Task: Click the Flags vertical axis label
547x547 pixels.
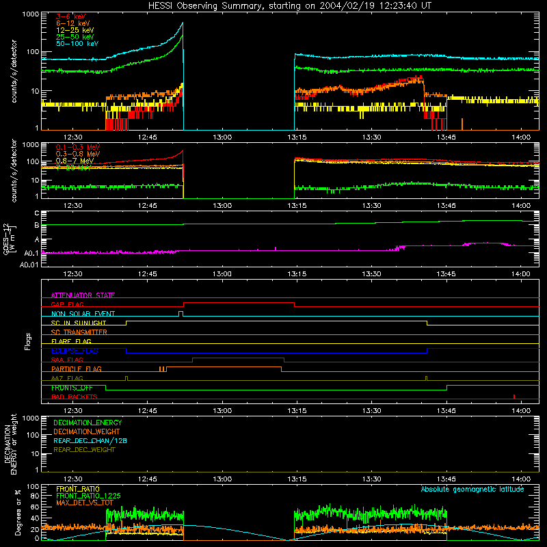Action: tap(27, 341)
